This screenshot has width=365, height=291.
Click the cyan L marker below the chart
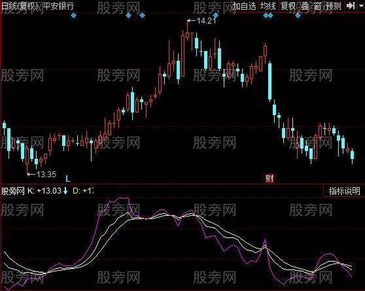point(68,179)
